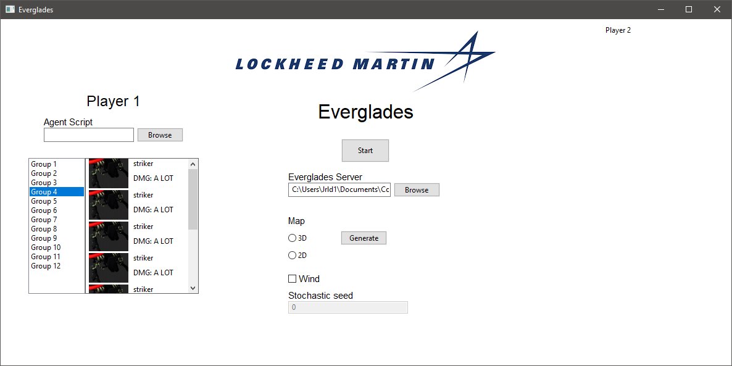Click the Player 2 label

pyautogui.click(x=618, y=30)
